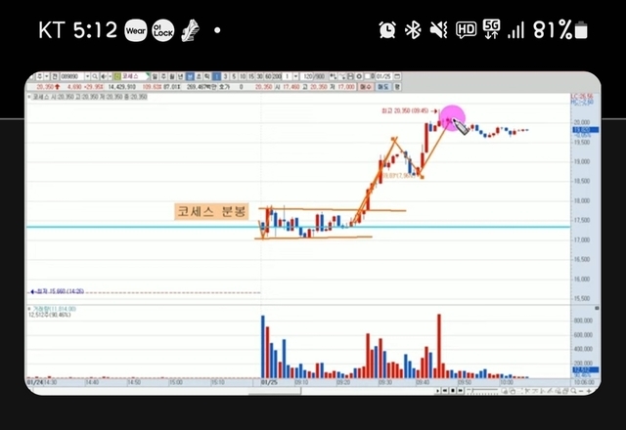Click the tallest volume bar at 01/25 open
Viewport: 626px width, 430px height.
tap(262, 346)
